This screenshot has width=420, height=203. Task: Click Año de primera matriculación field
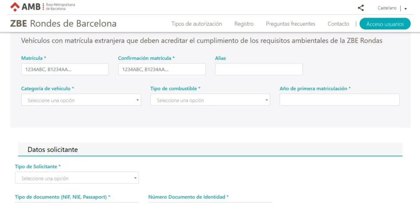click(339, 100)
